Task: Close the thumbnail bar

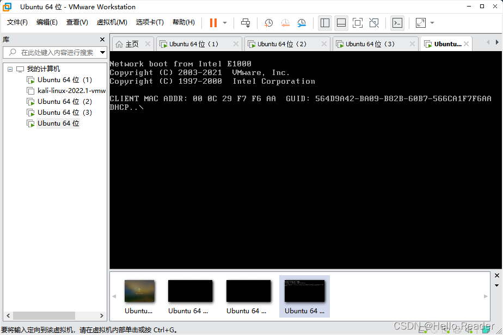Action: point(497,275)
